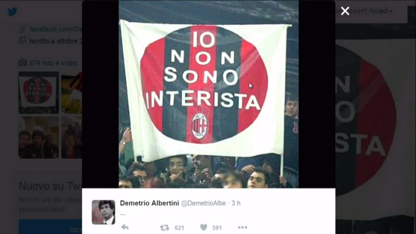Open the @DemetrioAlbe handle link
The image size is (416, 234).
[203, 203]
